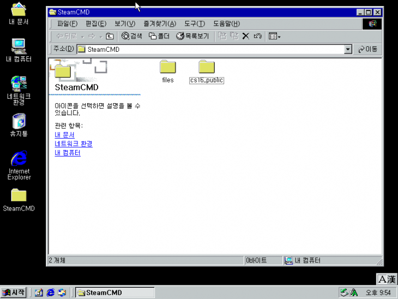Viewport: 398px width, 299px height.
Task: Select SteamCMD desktop folder icon
Action: click(x=19, y=200)
